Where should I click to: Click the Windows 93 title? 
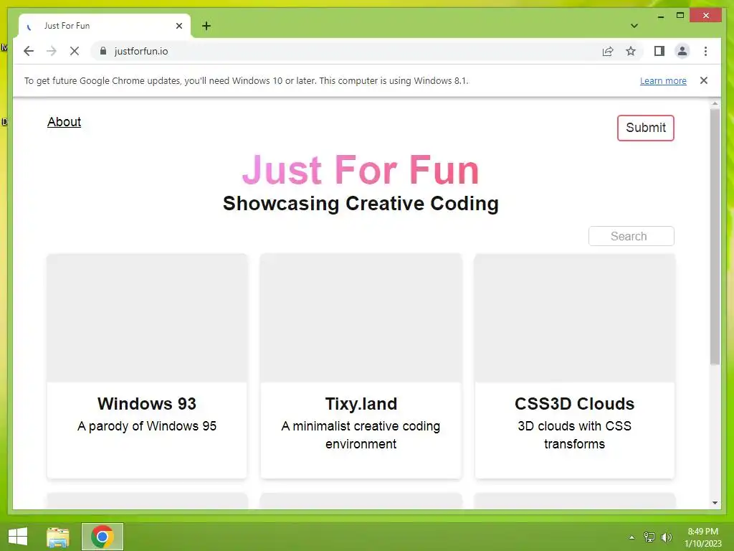[147, 403]
